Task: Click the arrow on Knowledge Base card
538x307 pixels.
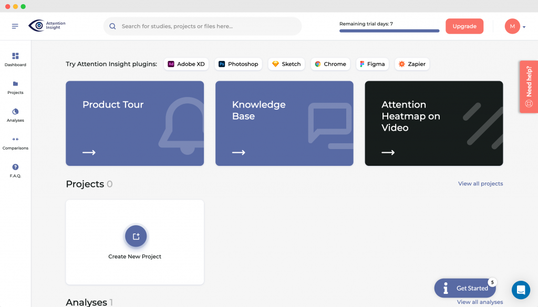Action: pyautogui.click(x=239, y=153)
